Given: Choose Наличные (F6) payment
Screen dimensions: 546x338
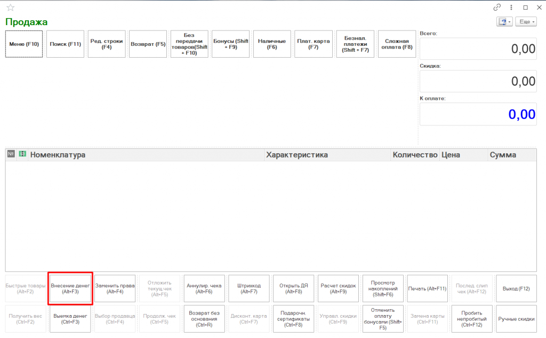Looking at the screenshot, I should 272,44.
